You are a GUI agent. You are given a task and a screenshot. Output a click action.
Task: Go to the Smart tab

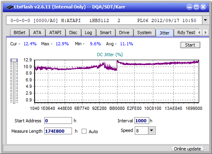coord(105,32)
